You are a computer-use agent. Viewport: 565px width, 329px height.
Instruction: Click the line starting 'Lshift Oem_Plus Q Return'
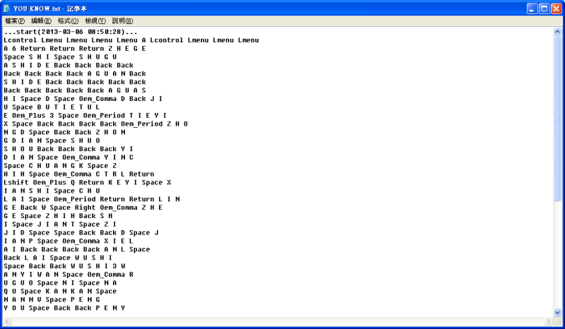(x=87, y=182)
